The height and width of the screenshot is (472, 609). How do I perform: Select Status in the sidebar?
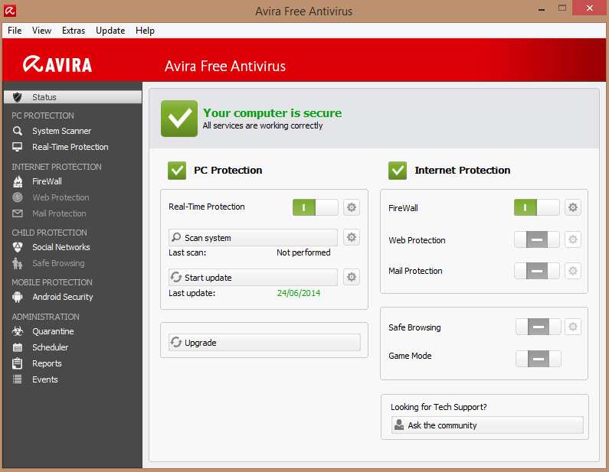point(73,97)
